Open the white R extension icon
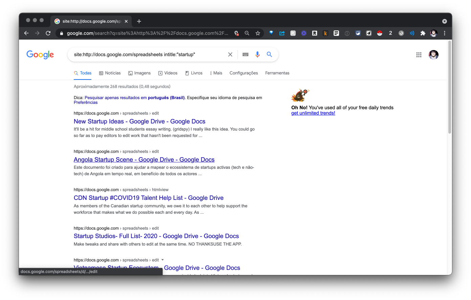 click(315, 33)
